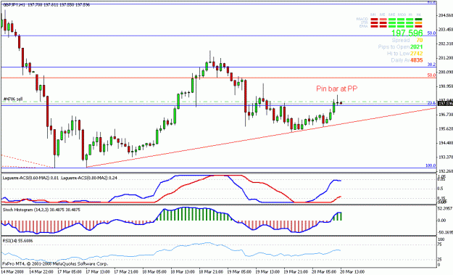This screenshot has width=453, height=275.
Task: Click the H4 column header in dashboard
Action: pyautogui.click(x=419, y=15)
